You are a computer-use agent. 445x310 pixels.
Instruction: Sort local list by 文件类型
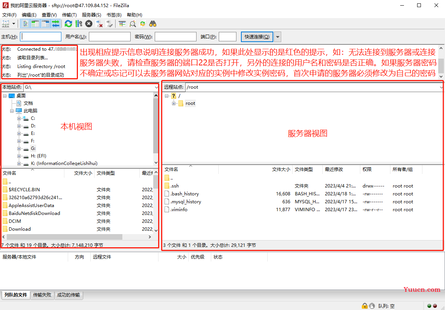coord(106,173)
